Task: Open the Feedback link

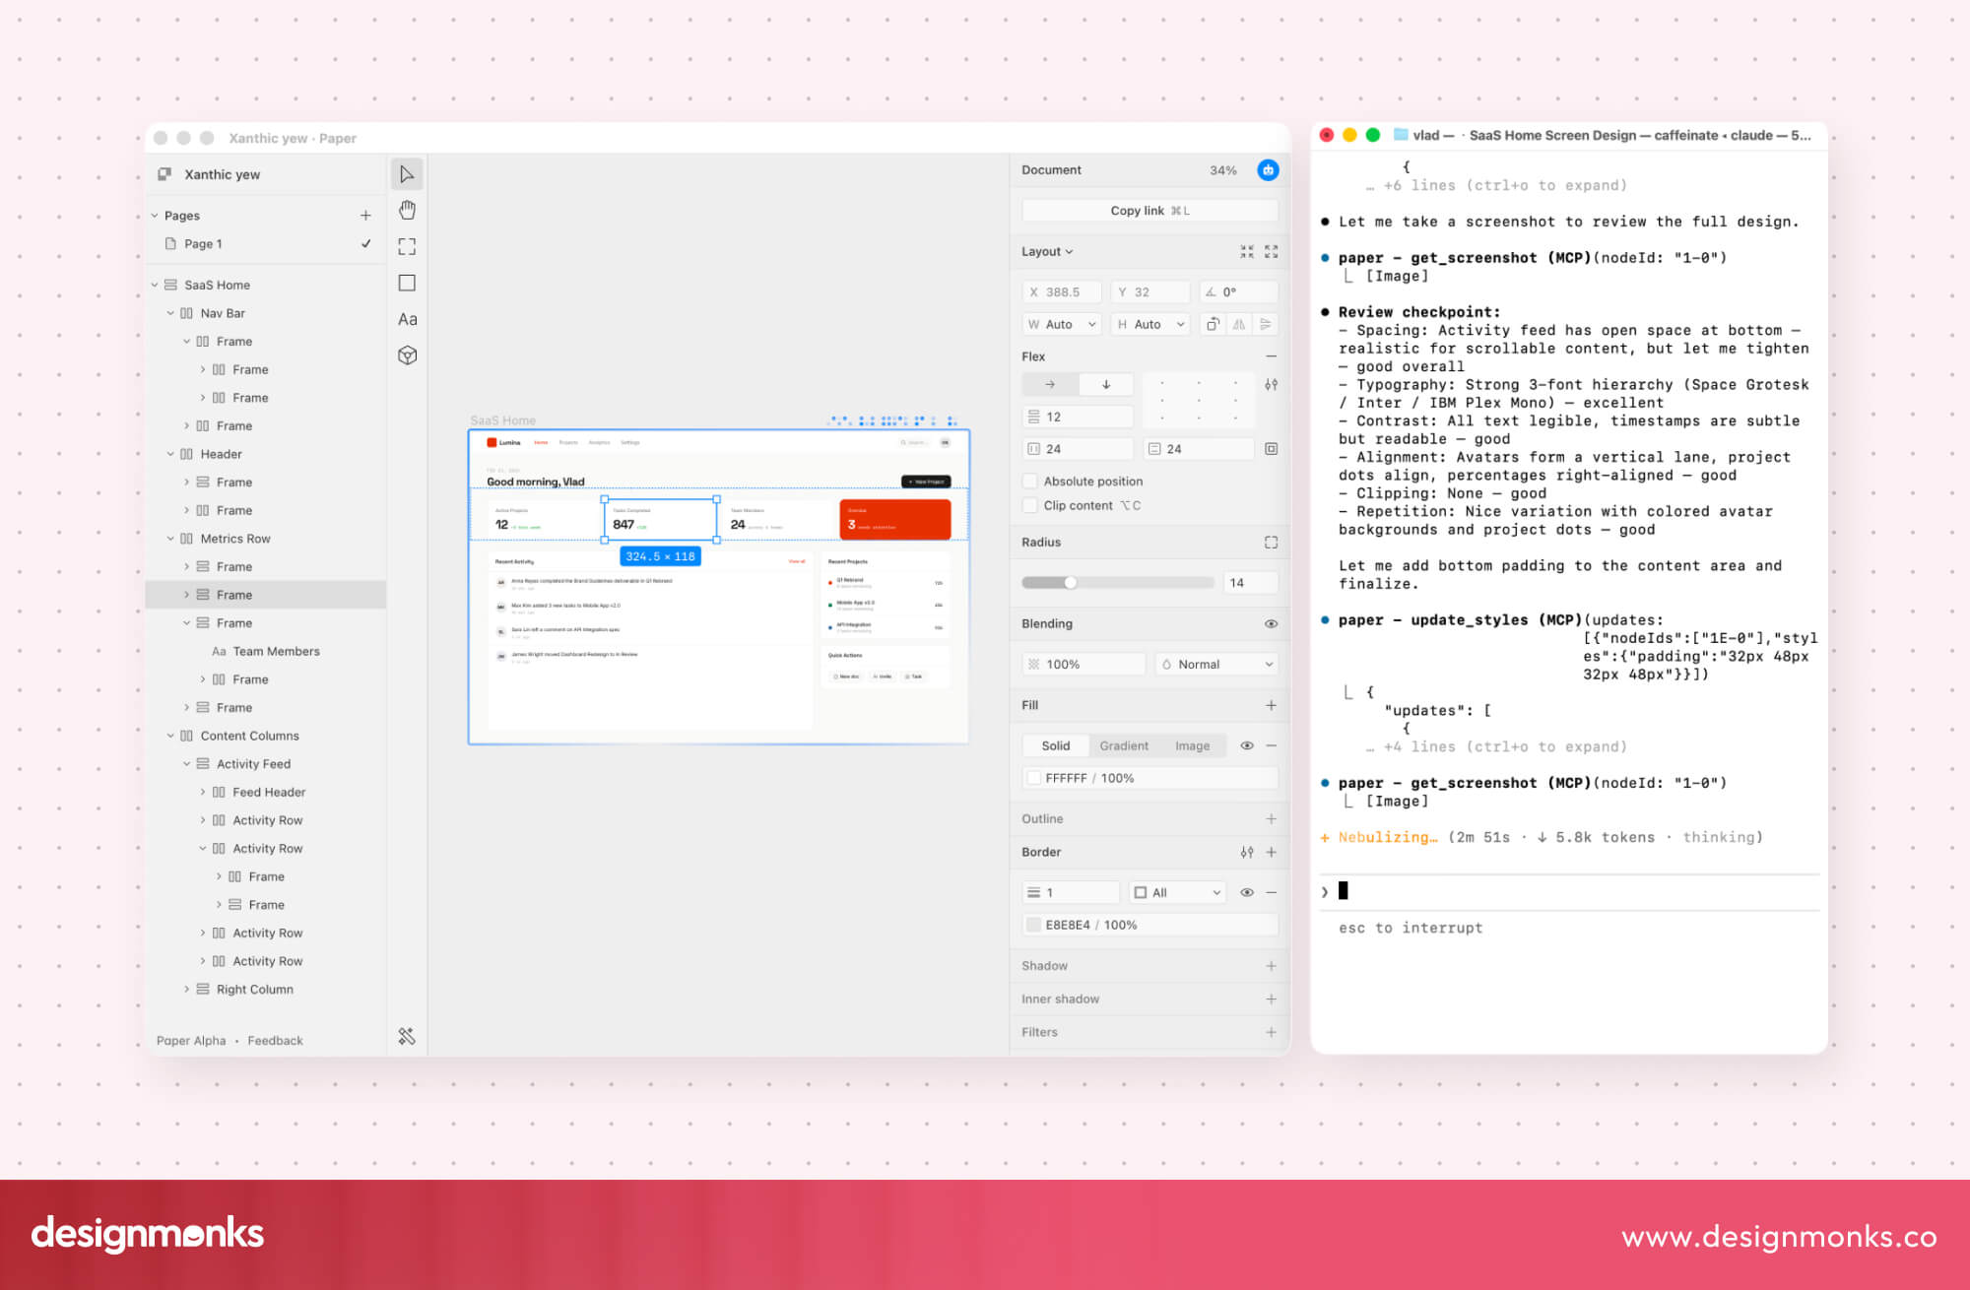Action: [x=275, y=1041]
